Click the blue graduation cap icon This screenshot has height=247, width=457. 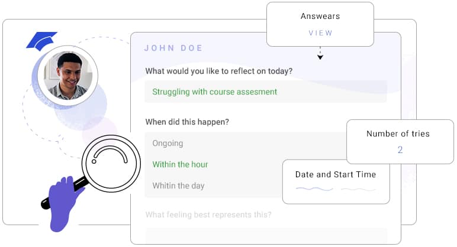coord(41,41)
